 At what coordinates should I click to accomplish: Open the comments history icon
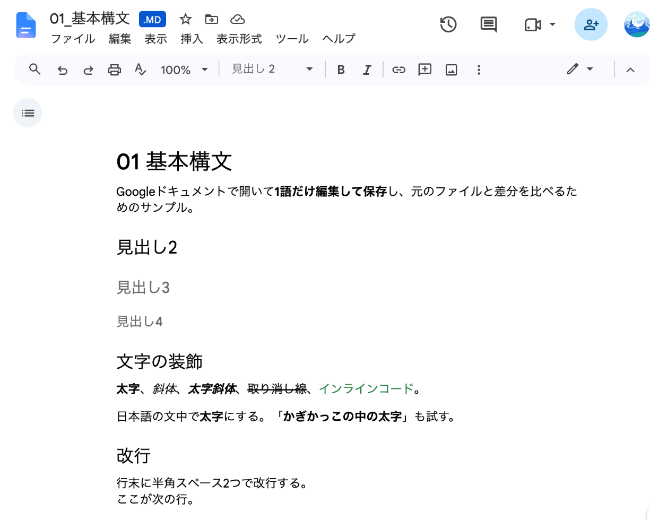click(489, 24)
